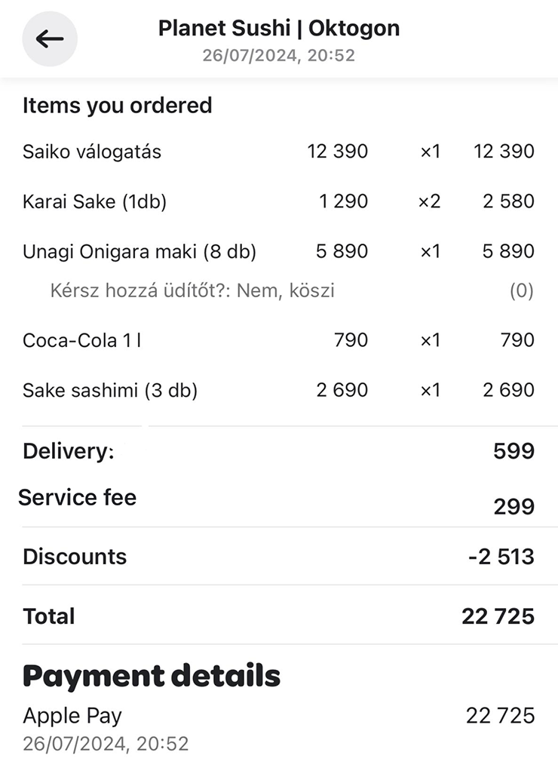The width and height of the screenshot is (558, 777).
Task: Select the Discounts row
Action: (278, 557)
